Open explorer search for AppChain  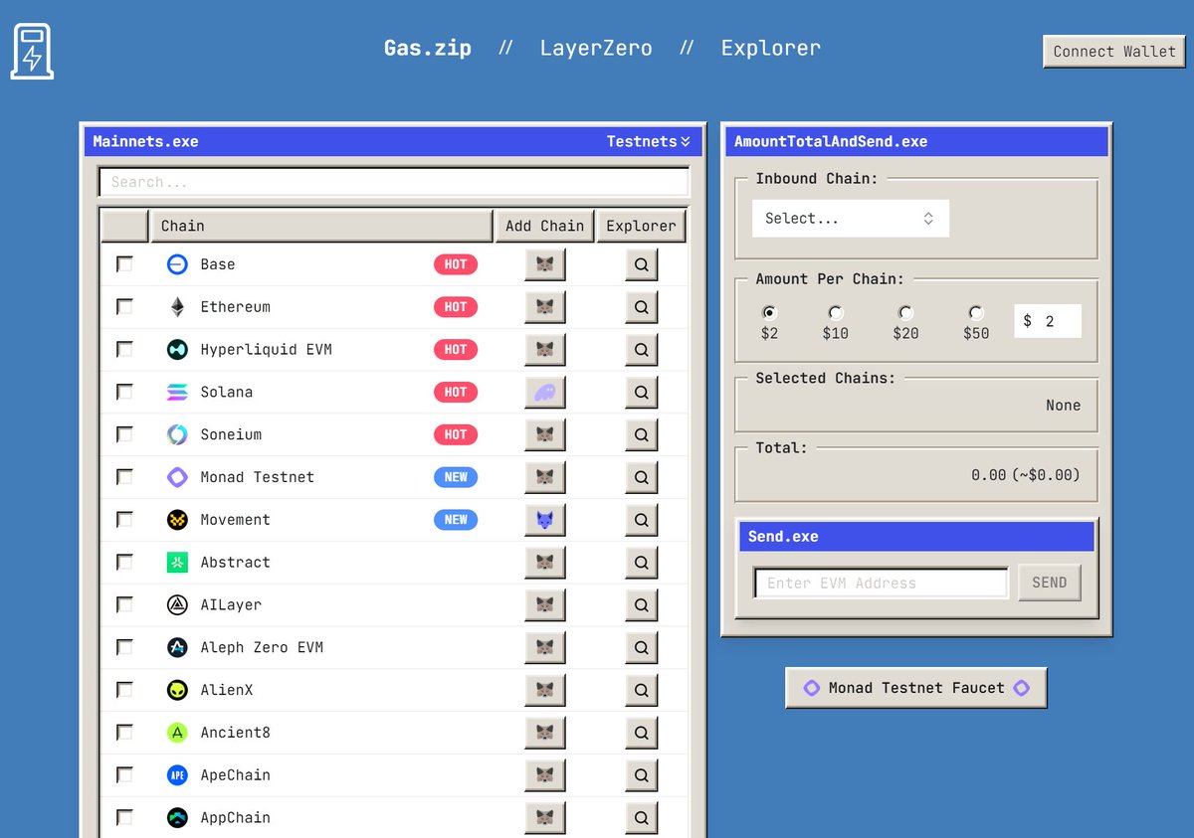(x=642, y=818)
